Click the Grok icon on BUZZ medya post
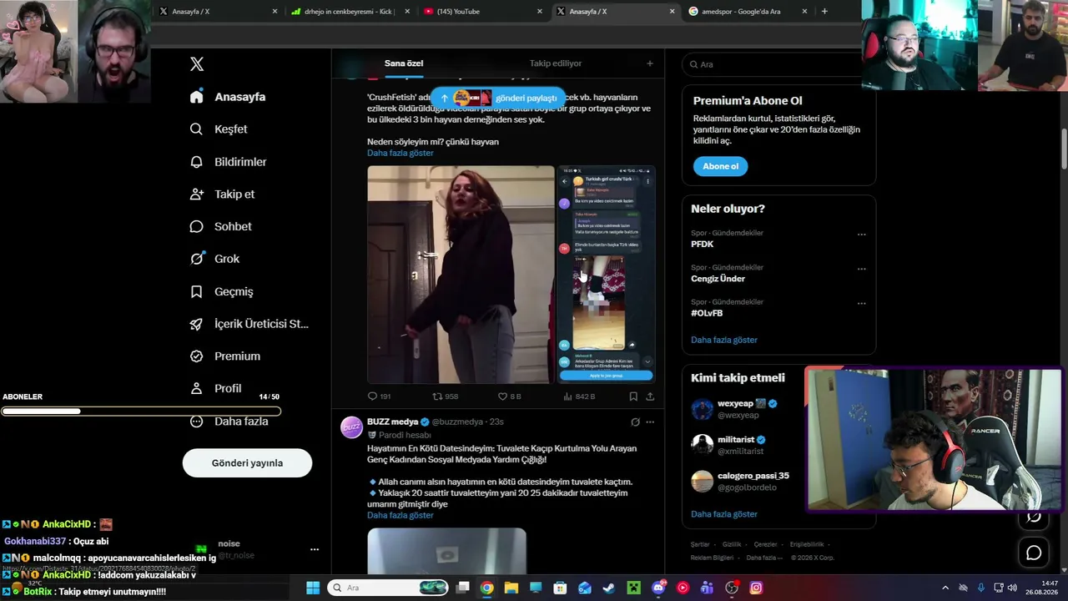1068x601 pixels. tap(635, 422)
